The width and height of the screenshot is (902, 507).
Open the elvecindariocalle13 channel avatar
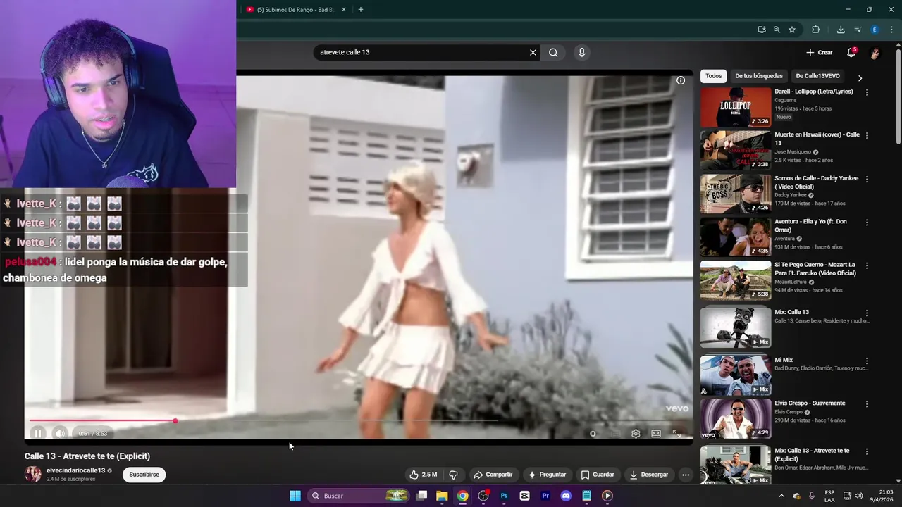(x=33, y=474)
